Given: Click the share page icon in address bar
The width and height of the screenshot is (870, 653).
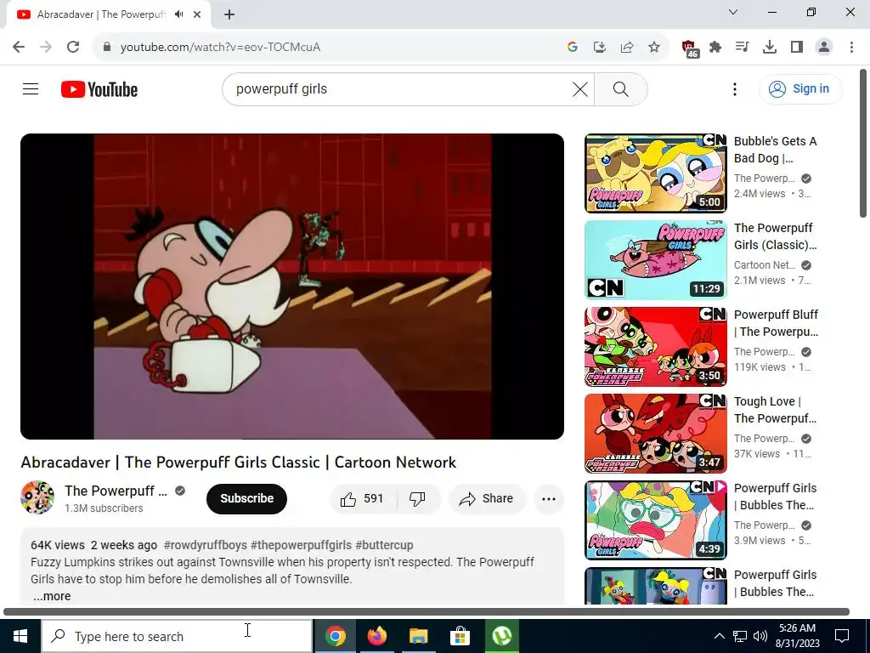Looking at the screenshot, I should click(627, 48).
